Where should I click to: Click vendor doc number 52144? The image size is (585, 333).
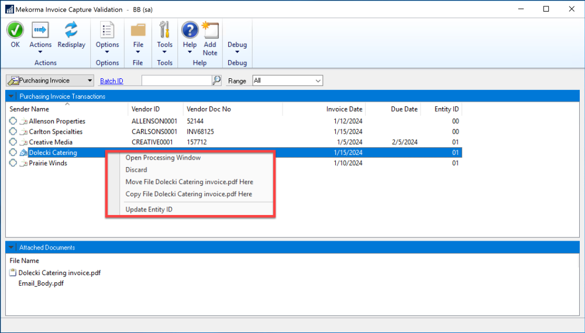tap(195, 121)
